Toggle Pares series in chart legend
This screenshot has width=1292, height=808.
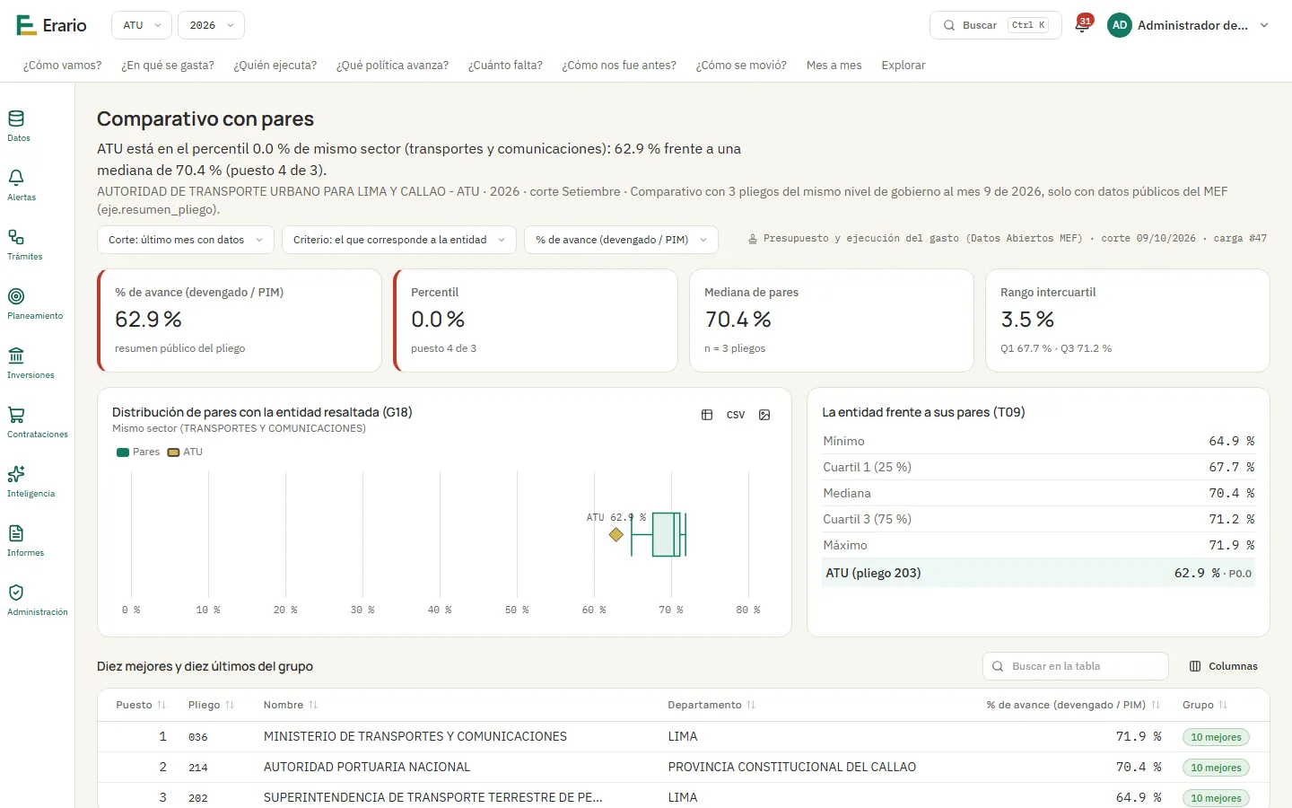click(x=138, y=452)
